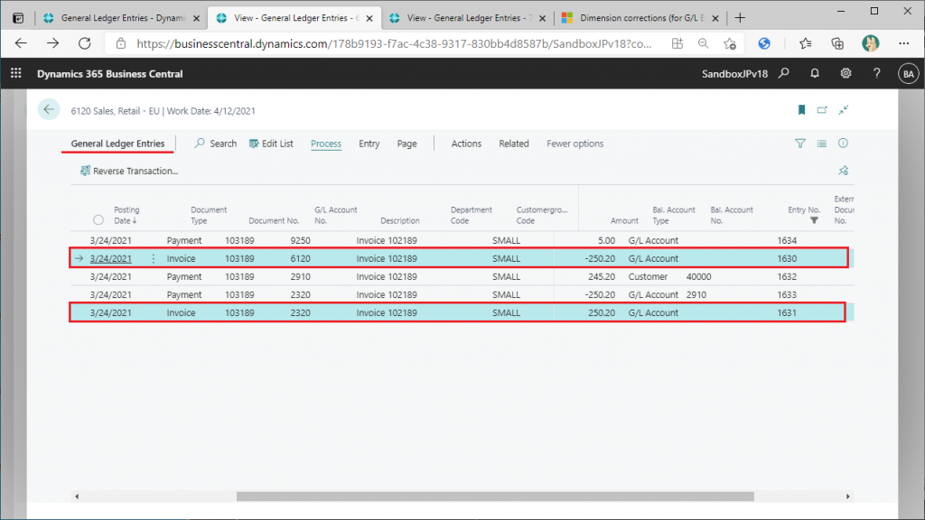Open browser Settings and more menu
The width and height of the screenshot is (925, 520).
pyautogui.click(x=903, y=43)
